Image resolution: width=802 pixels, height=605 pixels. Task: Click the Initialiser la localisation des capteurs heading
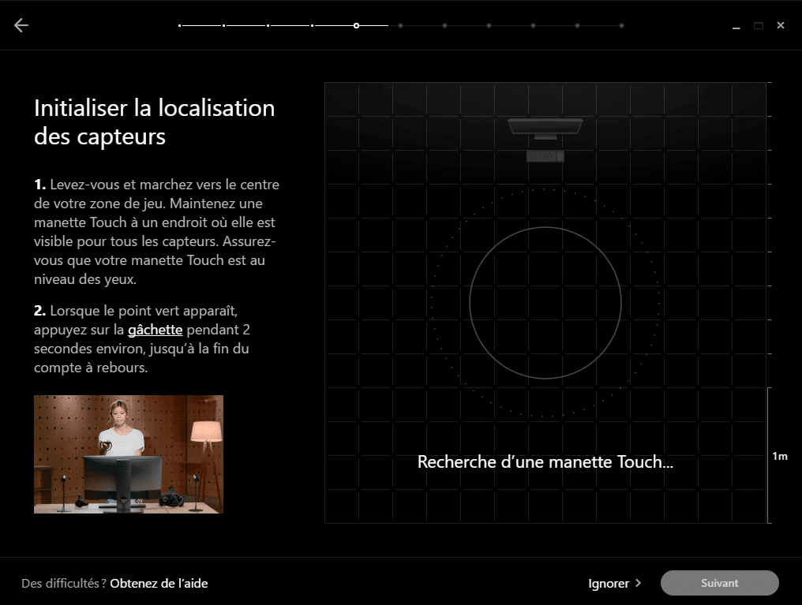pyautogui.click(x=155, y=121)
